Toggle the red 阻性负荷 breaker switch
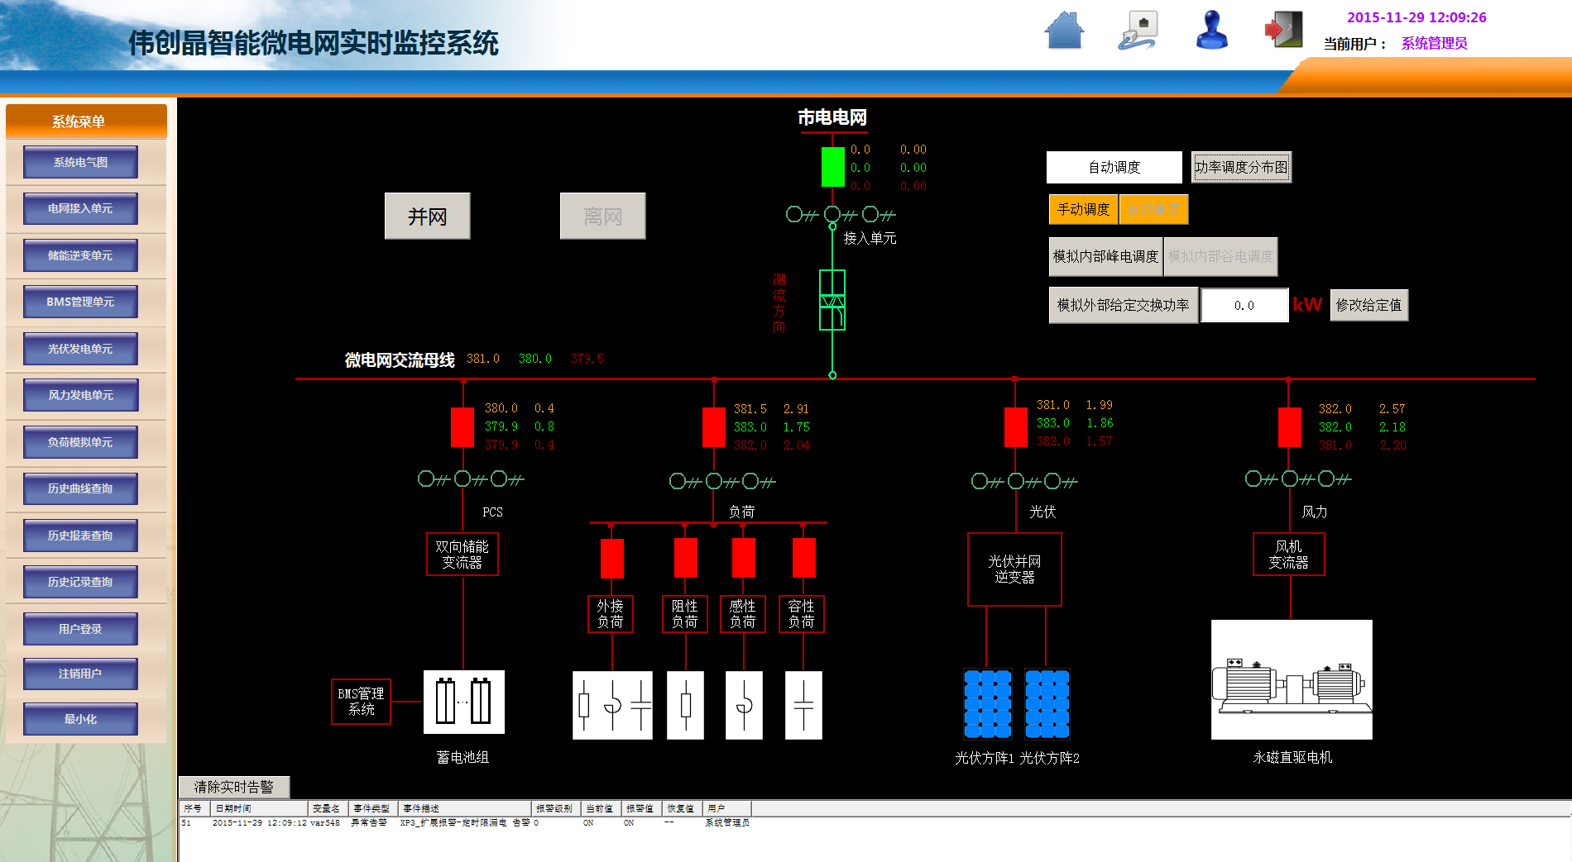 coord(685,558)
